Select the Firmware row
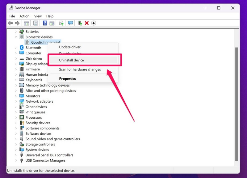 pyautogui.click(x=33, y=69)
